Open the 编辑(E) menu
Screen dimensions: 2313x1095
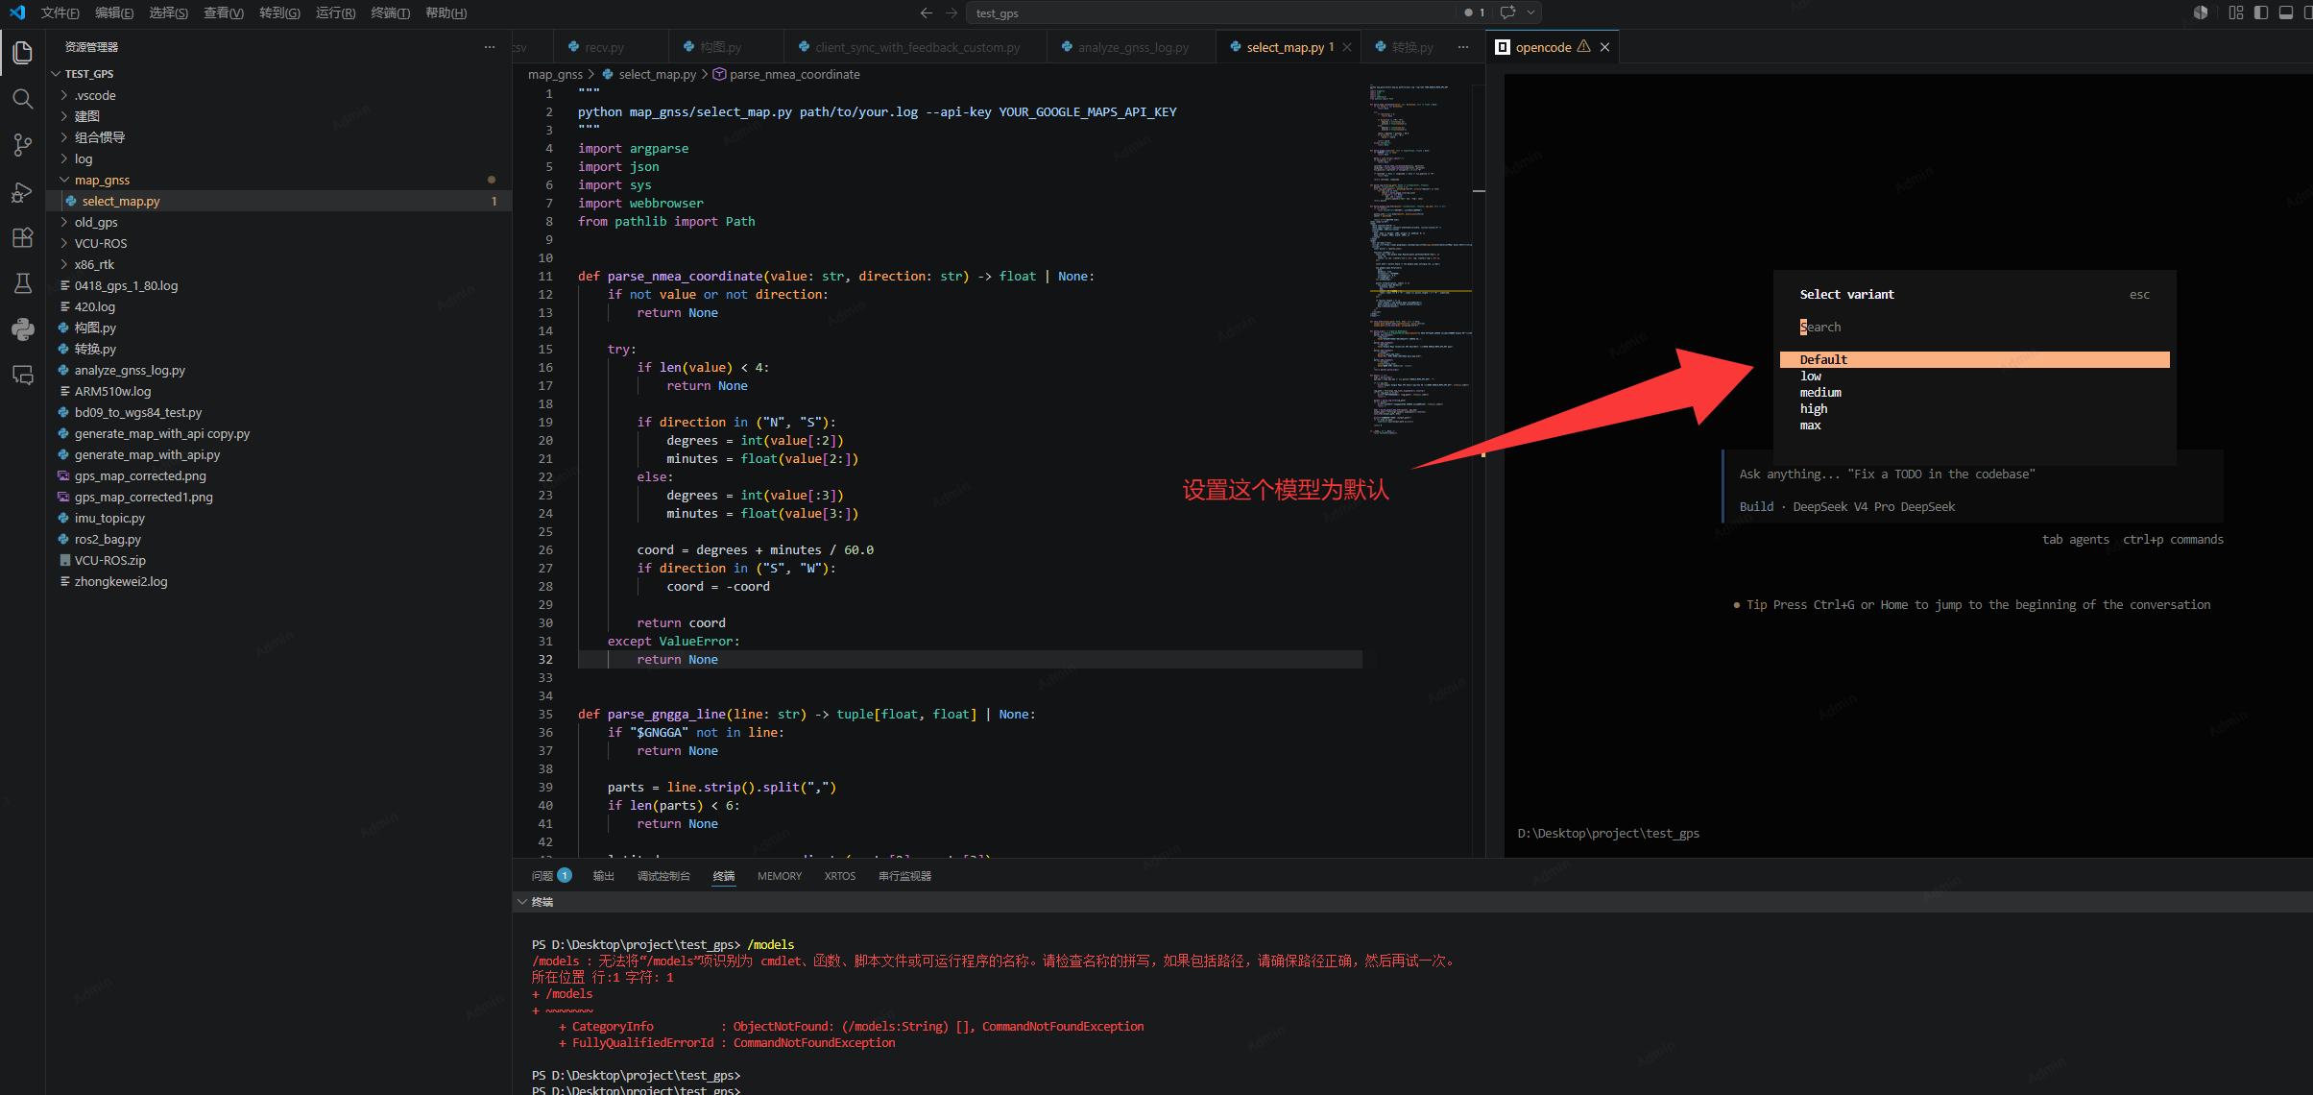pyautogui.click(x=114, y=12)
